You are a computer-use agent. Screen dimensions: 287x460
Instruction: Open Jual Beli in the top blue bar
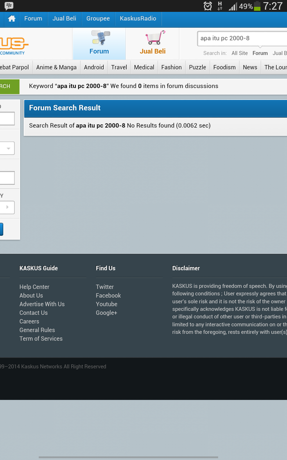pyautogui.click(x=65, y=18)
